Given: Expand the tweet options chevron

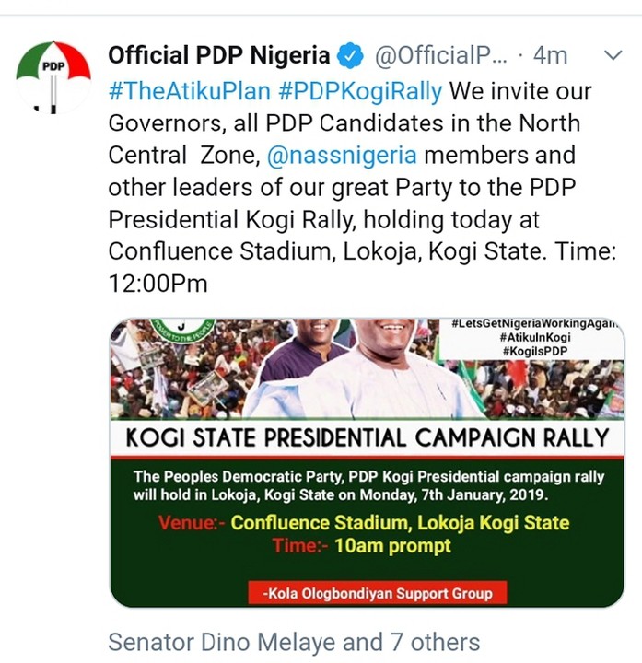Looking at the screenshot, I should [x=612, y=56].
